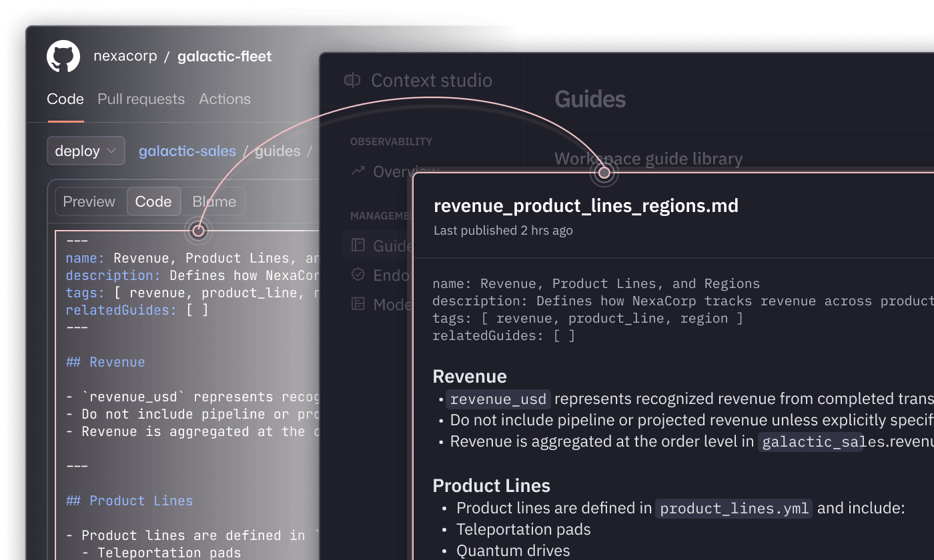Click the Overview chart icon in the sidebar
The image size is (934, 560).
pyautogui.click(x=358, y=171)
